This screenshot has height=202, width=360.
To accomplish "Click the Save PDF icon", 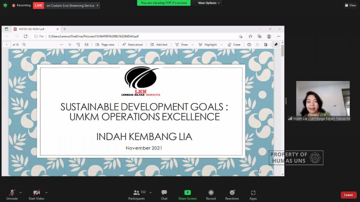I will coord(257,45).
